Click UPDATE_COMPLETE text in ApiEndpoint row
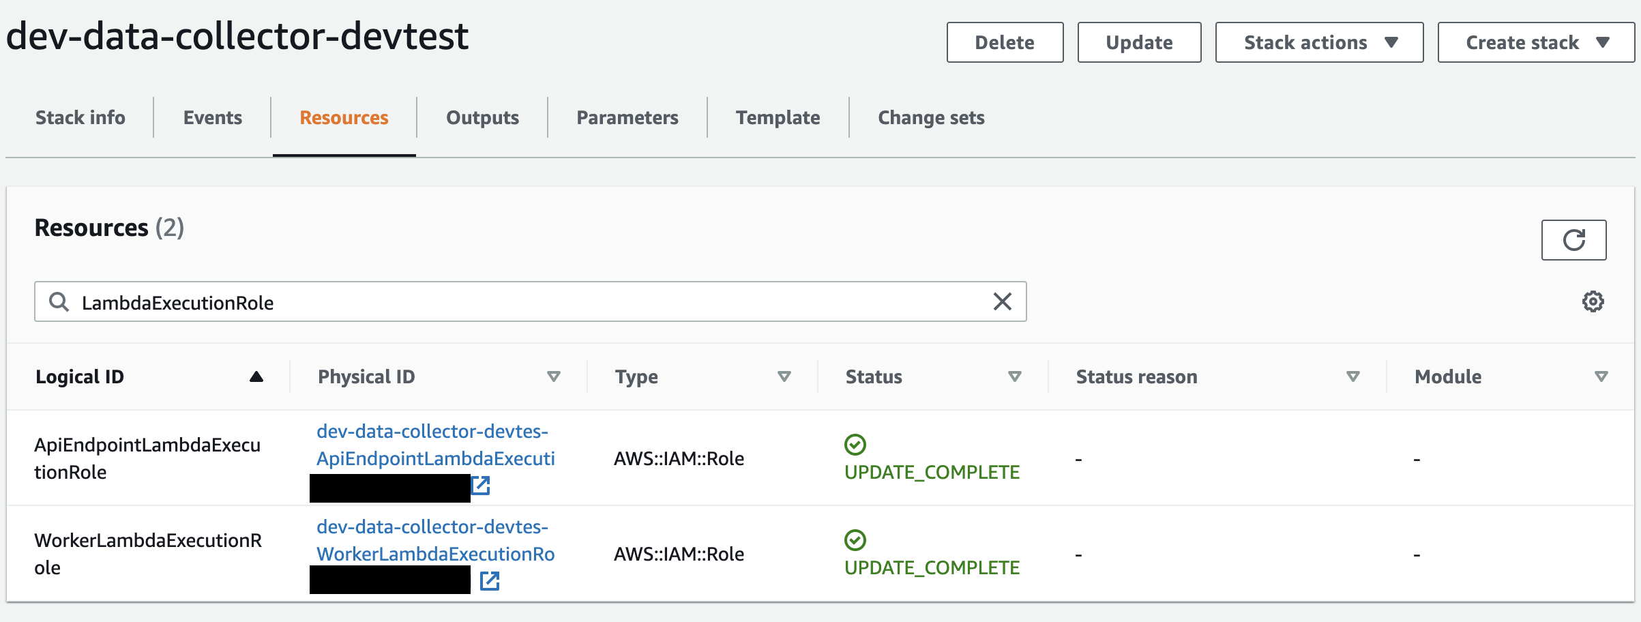This screenshot has height=622, width=1641. click(x=932, y=472)
